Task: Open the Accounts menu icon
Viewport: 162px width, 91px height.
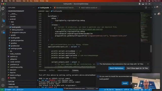Action: pyautogui.click(x=3, y=80)
